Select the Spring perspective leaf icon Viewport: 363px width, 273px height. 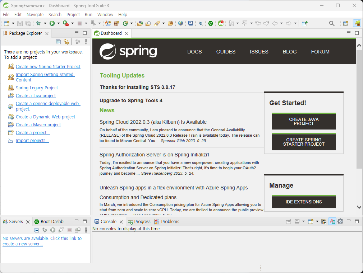358,23
